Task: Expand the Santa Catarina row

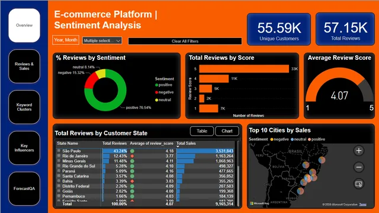Action: [x=59, y=176]
